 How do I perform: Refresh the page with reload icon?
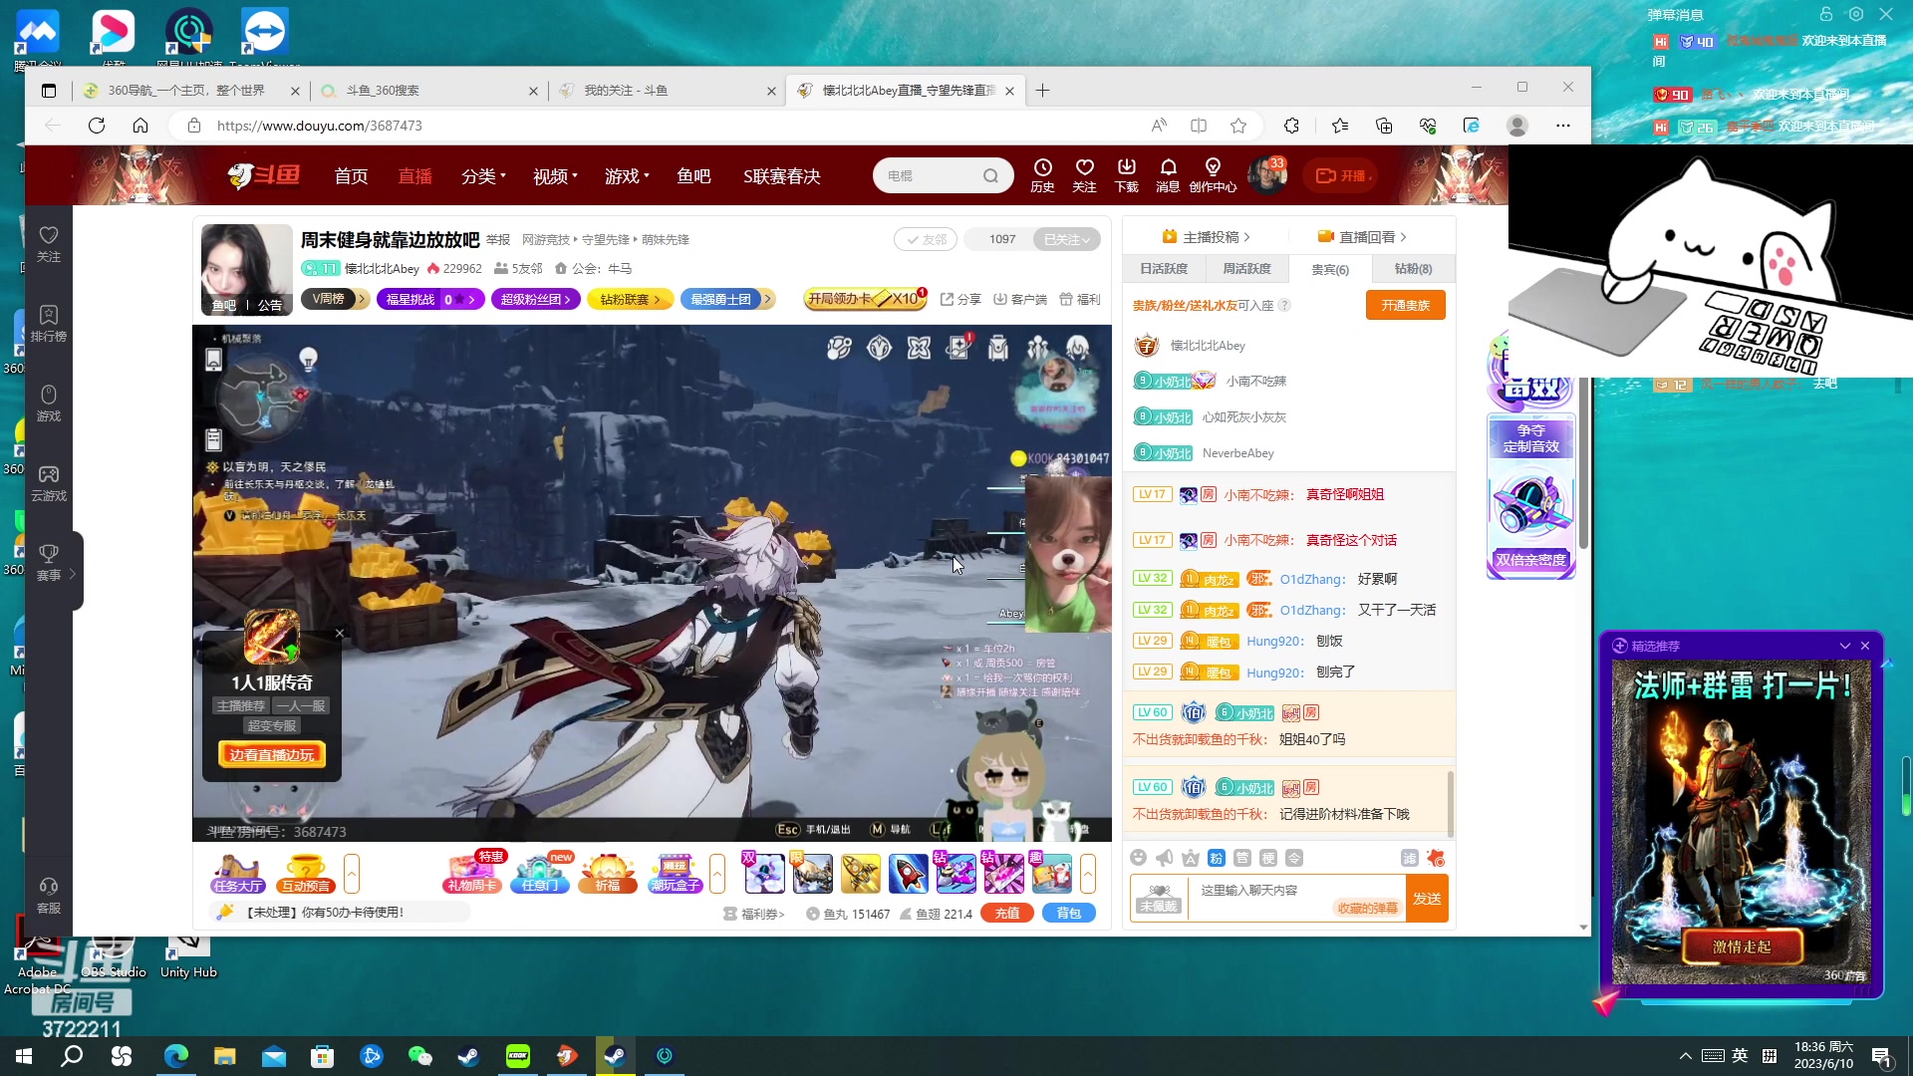pyautogui.click(x=97, y=126)
